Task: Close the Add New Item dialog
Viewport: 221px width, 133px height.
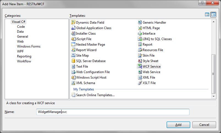Action: [213, 3]
